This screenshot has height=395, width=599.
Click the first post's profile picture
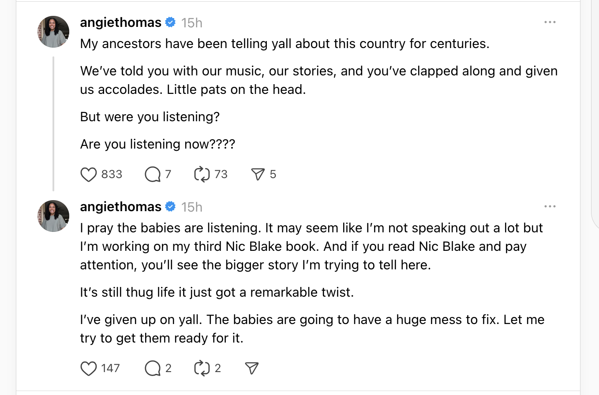click(53, 32)
